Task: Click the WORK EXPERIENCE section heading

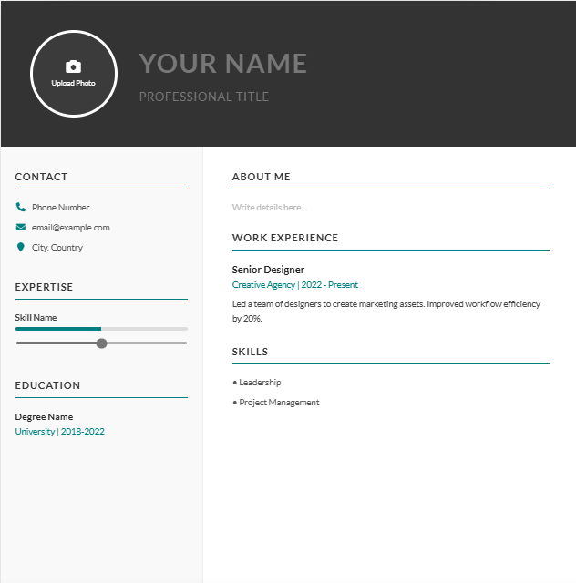Action: click(x=285, y=238)
